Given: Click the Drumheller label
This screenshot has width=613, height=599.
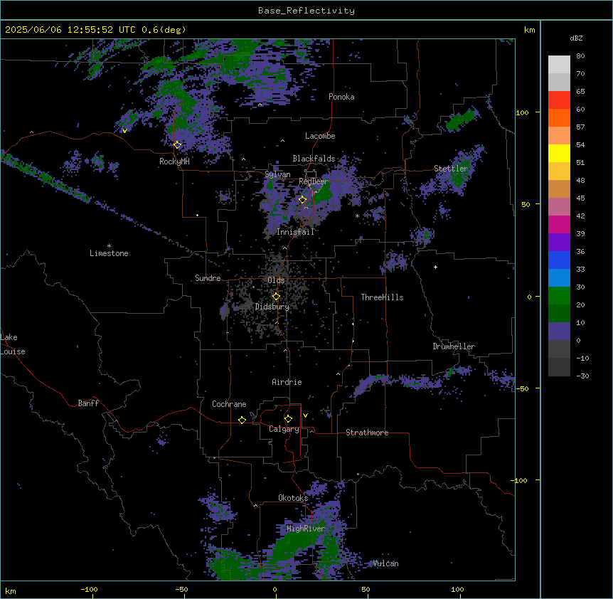Looking at the screenshot, I should pos(454,346).
